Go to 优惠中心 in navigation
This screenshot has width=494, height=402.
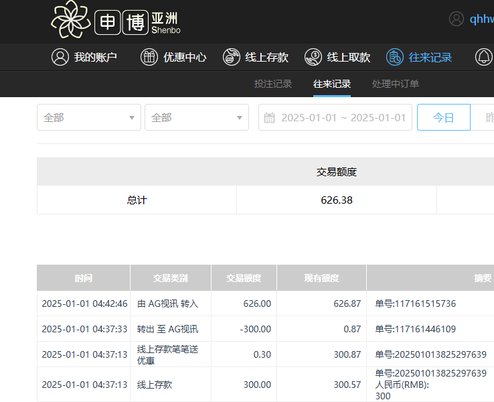coord(185,57)
